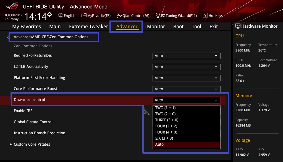Open the L2 TLB Associativity dropdown
Screen dimensions: 283x162
coord(186,67)
